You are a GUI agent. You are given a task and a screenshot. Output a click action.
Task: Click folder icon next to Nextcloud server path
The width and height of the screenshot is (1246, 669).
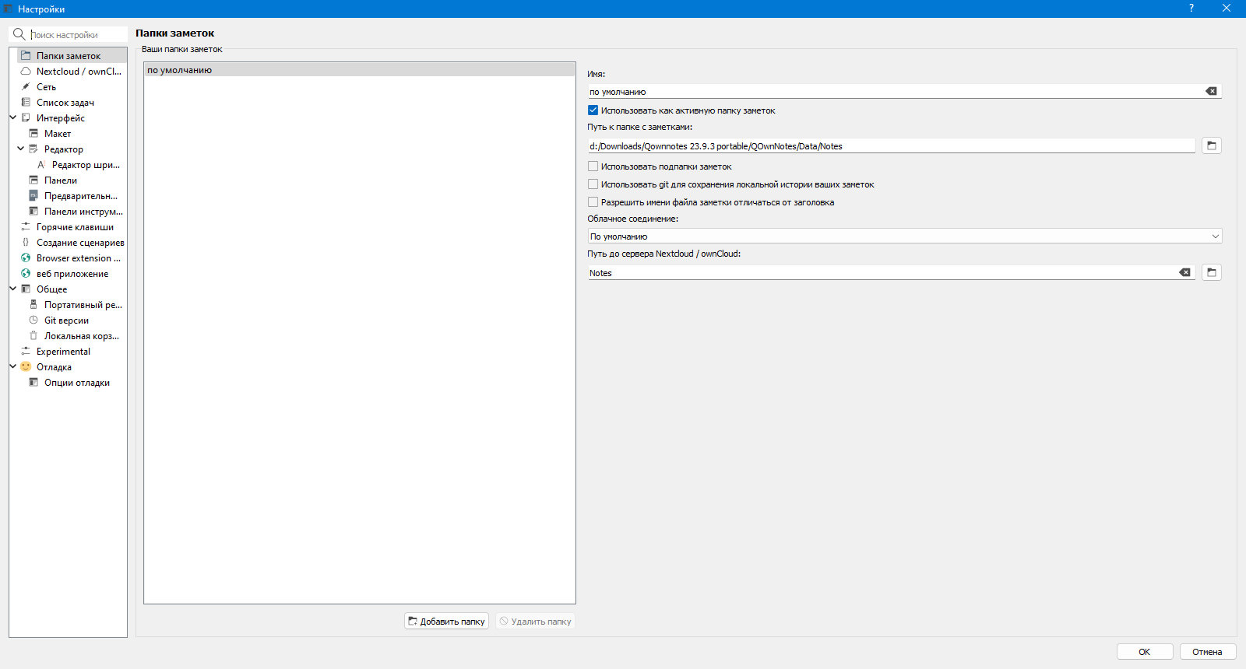pos(1212,272)
